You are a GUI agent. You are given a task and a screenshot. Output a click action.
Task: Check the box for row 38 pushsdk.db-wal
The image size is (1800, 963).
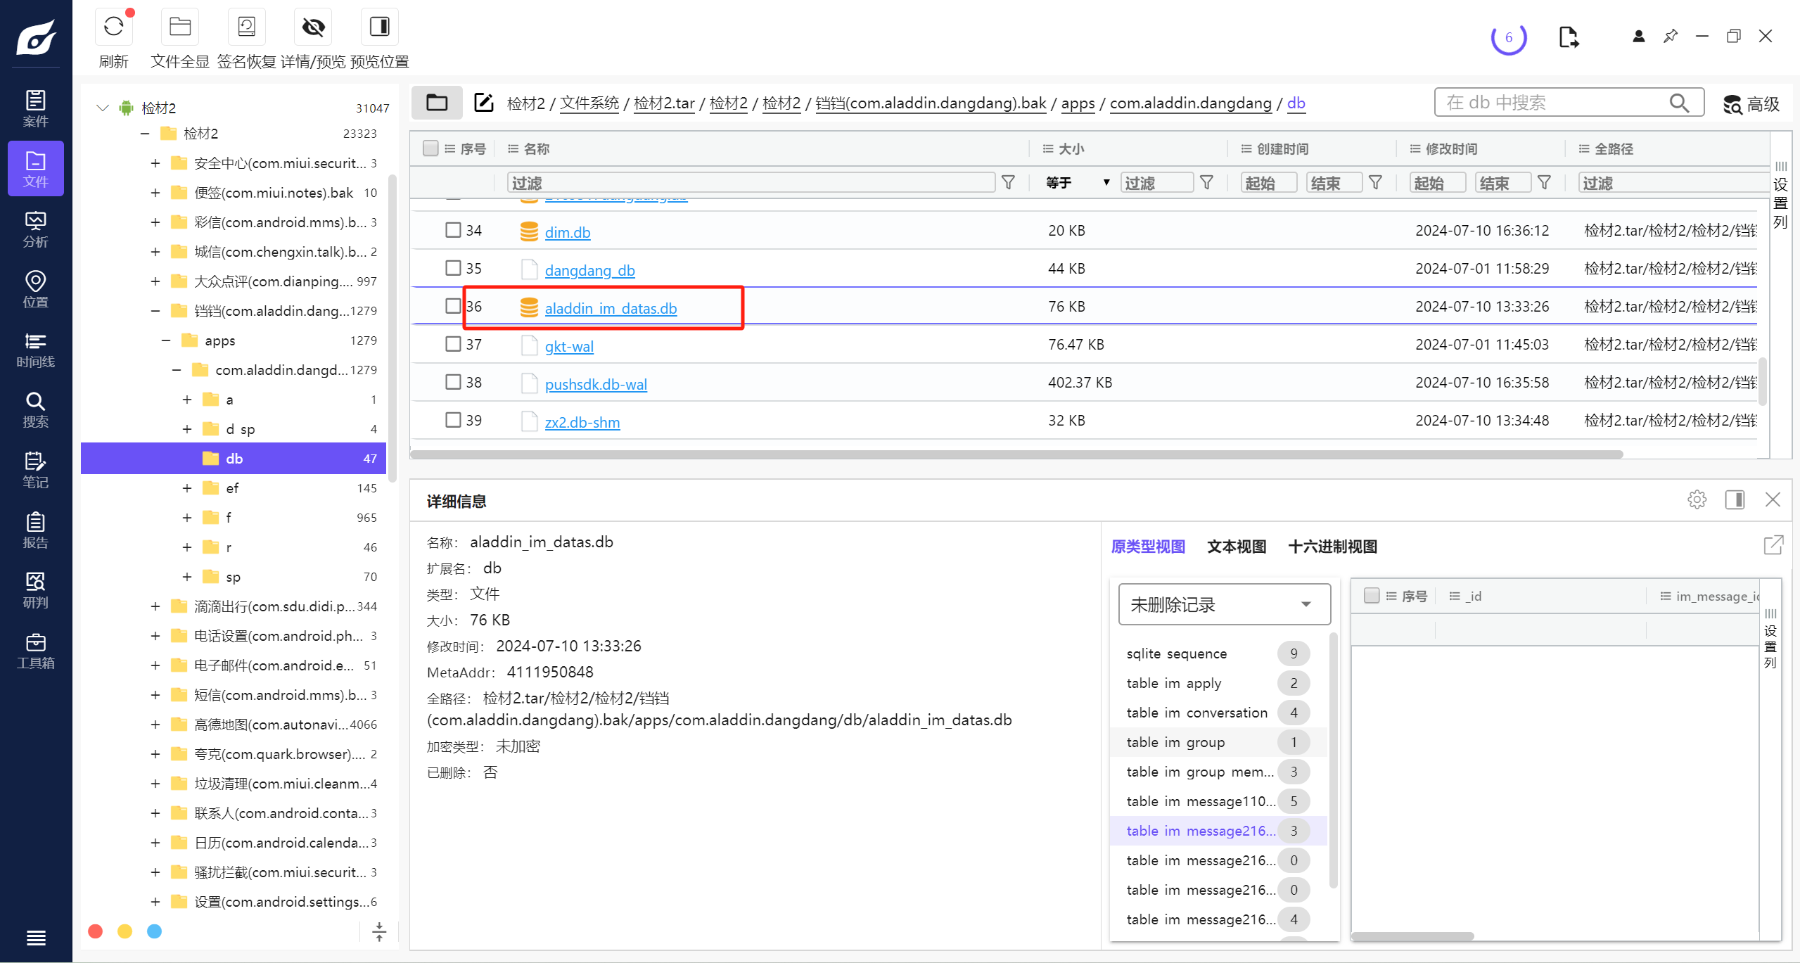[453, 382]
